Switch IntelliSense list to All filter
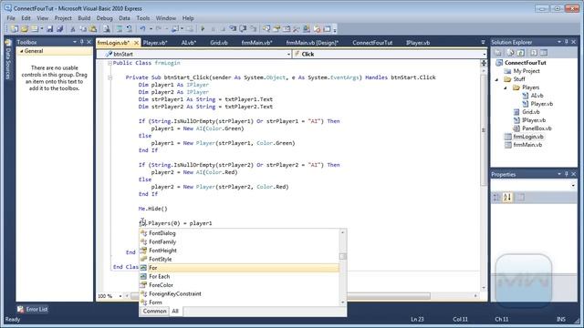This screenshot has height=328, width=584. click(175, 311)
